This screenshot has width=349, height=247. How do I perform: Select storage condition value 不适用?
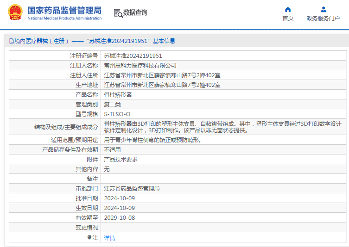pos(112,150)
